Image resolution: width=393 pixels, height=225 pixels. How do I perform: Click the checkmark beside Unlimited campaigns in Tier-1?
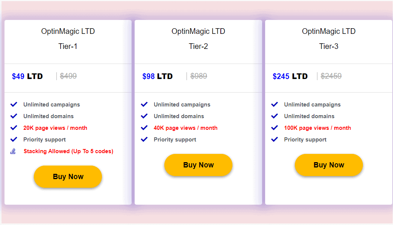(14, 105)
